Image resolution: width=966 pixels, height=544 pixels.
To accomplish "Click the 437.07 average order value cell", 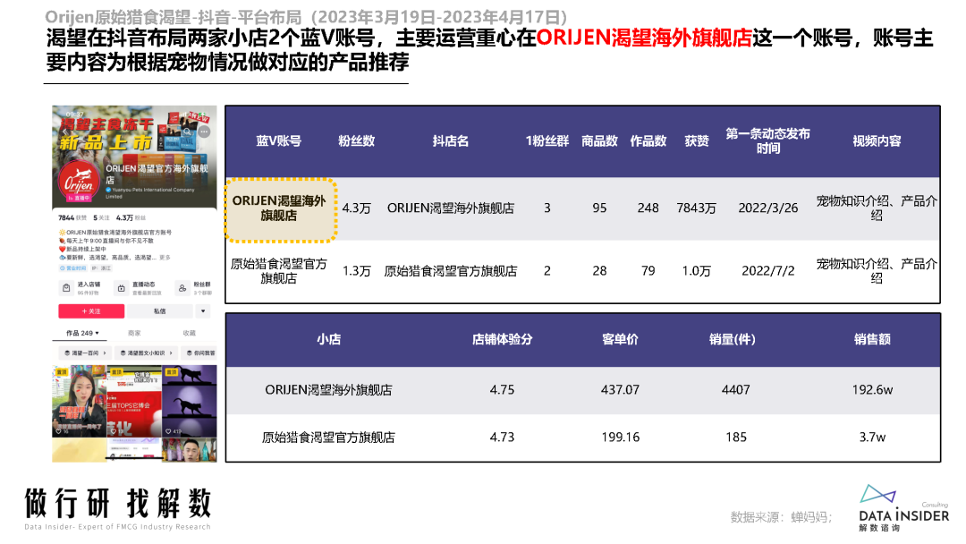I will tap(621, 390).
